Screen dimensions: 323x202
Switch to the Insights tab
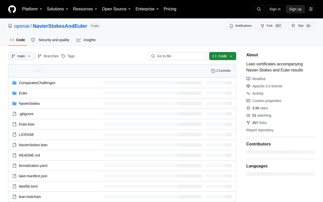(86, 40)
